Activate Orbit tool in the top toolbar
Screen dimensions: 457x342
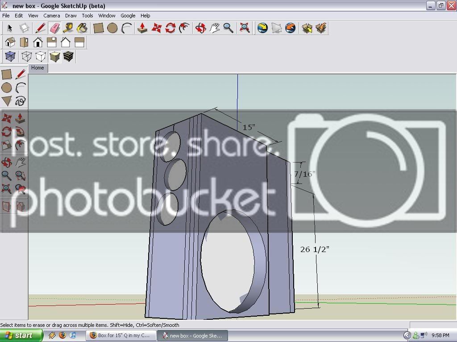200,28
